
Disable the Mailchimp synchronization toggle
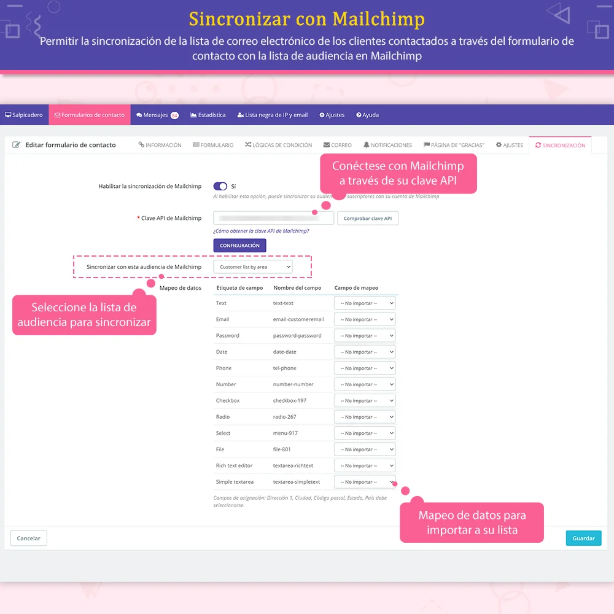click(x=220, y=186)
